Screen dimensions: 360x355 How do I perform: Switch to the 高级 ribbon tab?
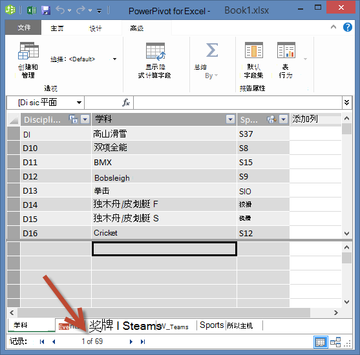tap(137, 28)
